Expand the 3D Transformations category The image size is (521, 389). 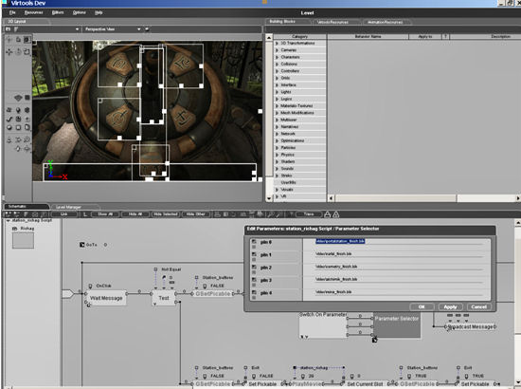point(277,44)
